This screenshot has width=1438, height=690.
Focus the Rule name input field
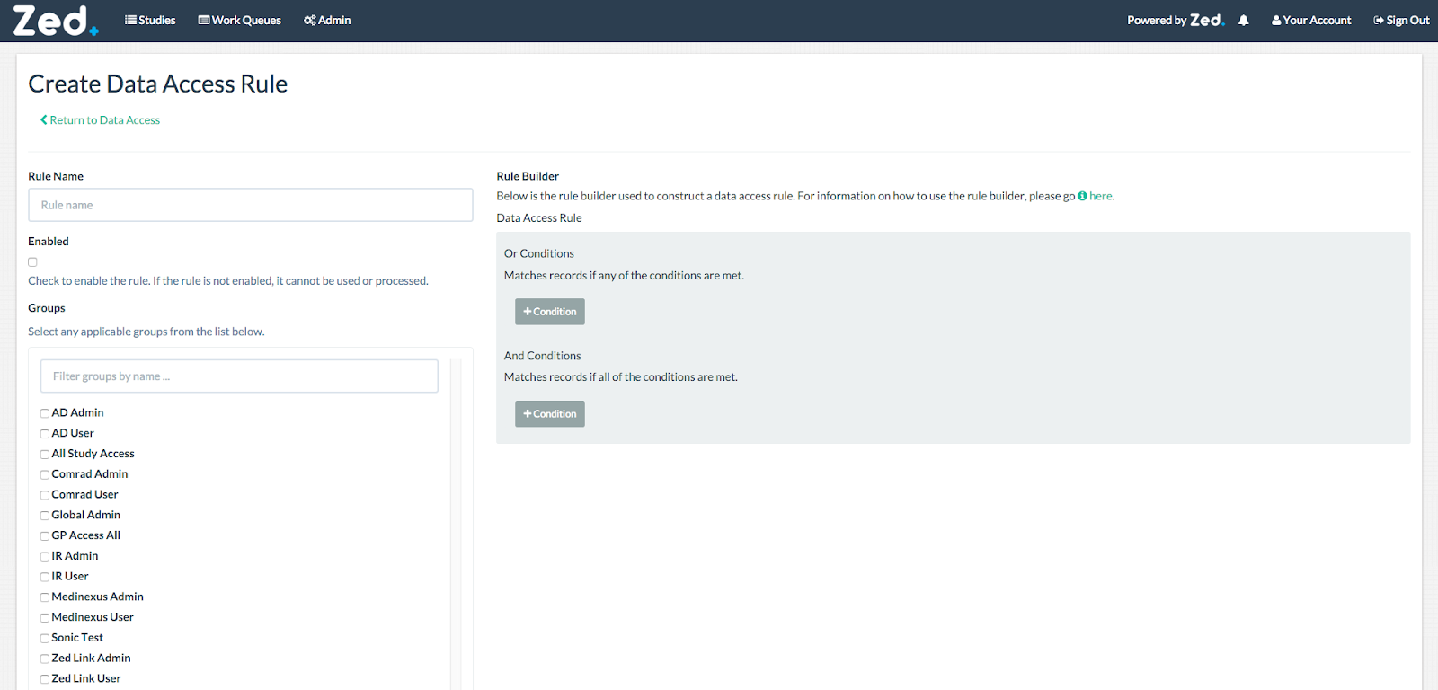pyautogui.click(x=251, y=205)
